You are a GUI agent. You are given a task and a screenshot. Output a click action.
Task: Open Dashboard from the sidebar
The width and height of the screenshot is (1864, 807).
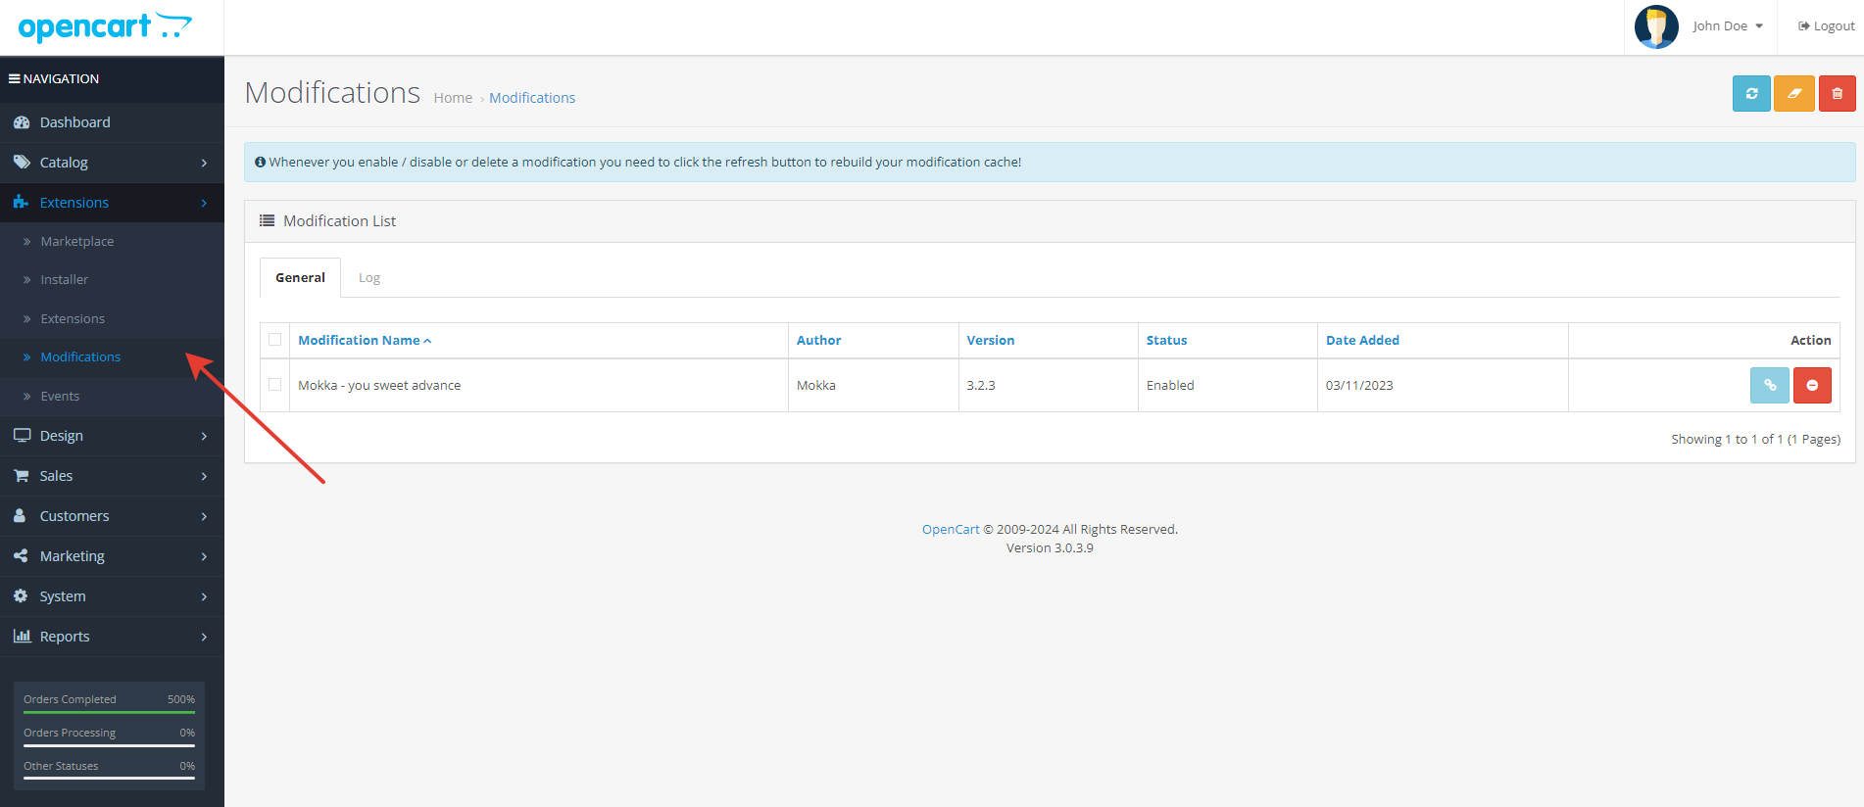click(x=74, y=122)
